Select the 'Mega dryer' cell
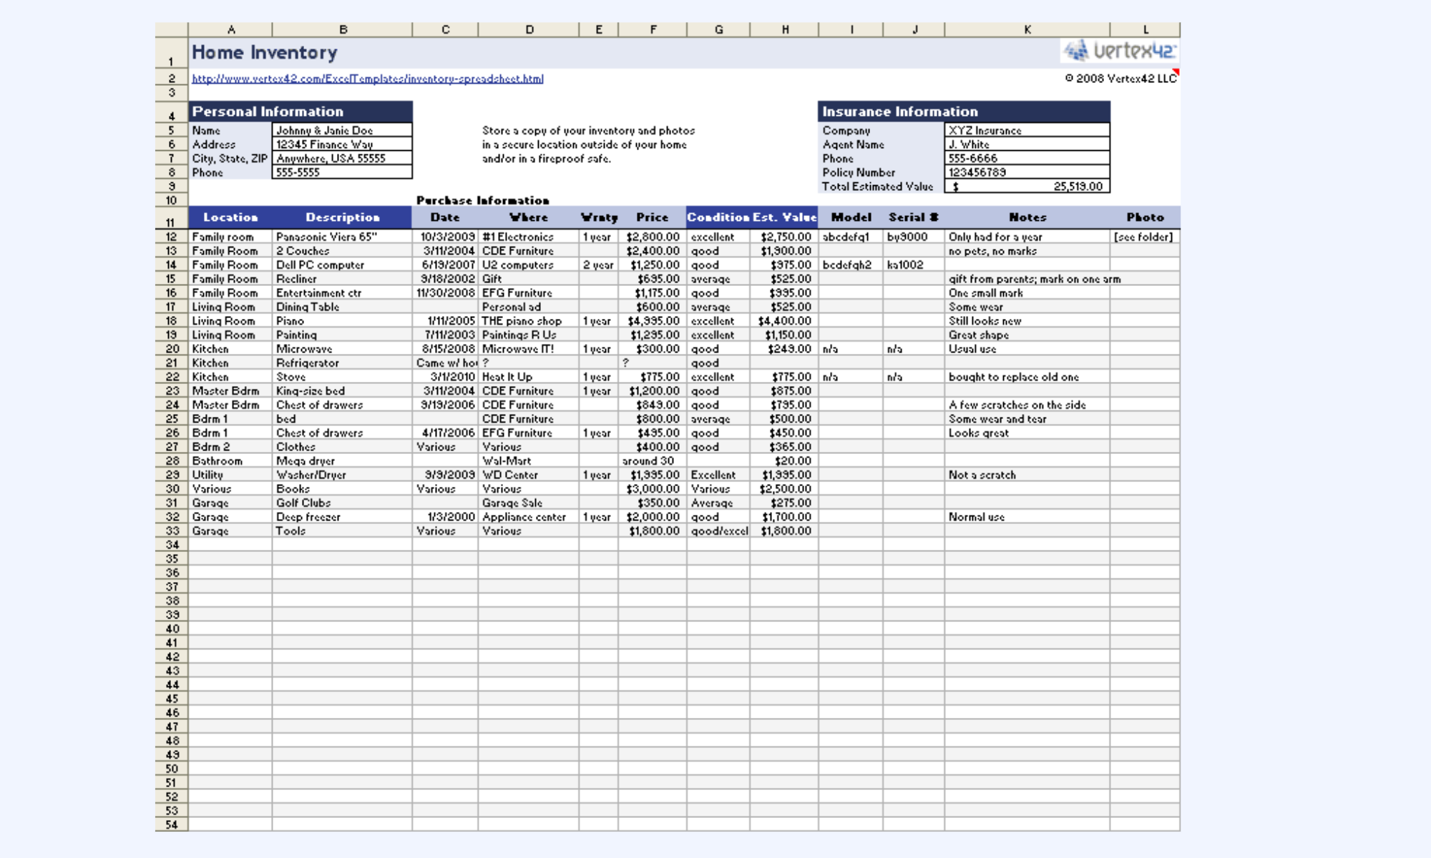The width and height of the screenshot is (1431, 858). pos(342,461)
